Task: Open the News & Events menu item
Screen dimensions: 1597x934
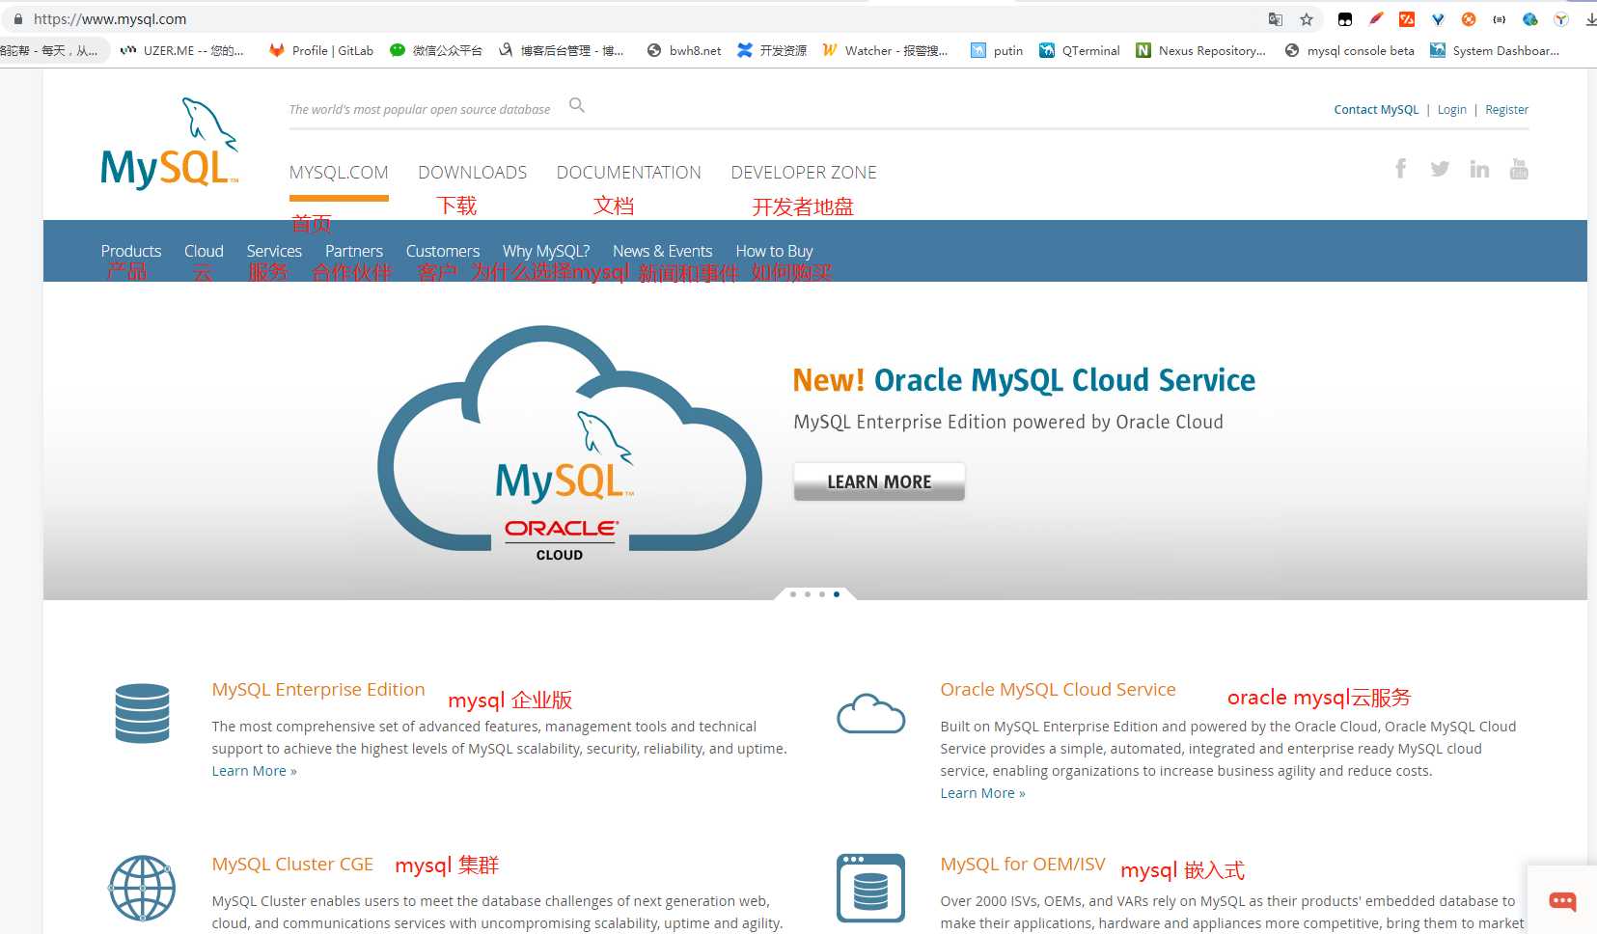Action: (663, 251)
